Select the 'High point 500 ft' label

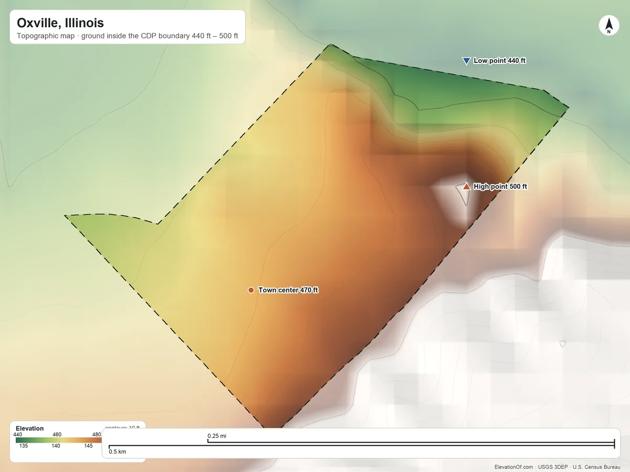(500, 187)
